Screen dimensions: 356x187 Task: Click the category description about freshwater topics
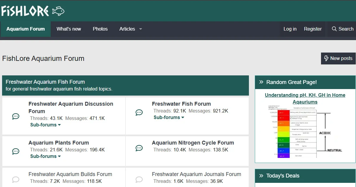point(59,89)
